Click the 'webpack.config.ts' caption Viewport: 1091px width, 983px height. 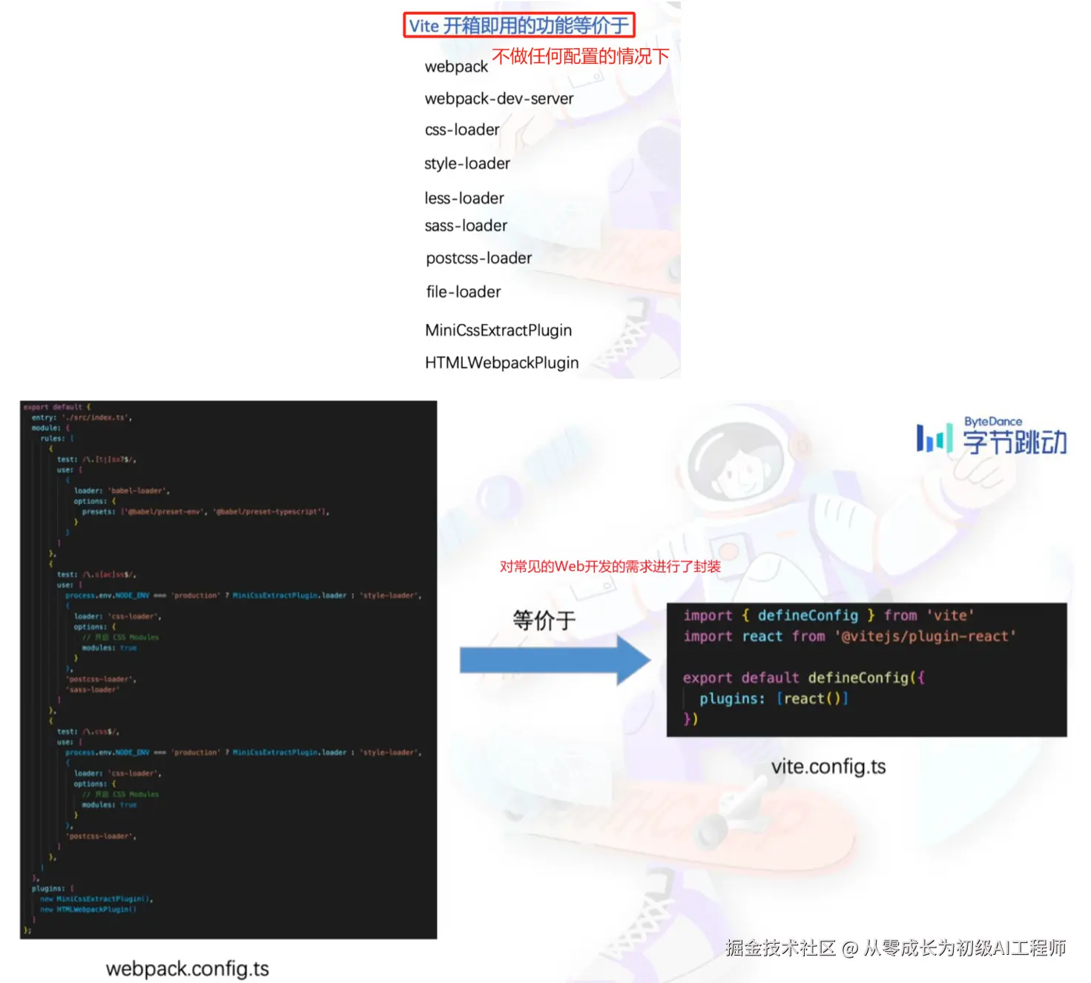tap(188, 969)
